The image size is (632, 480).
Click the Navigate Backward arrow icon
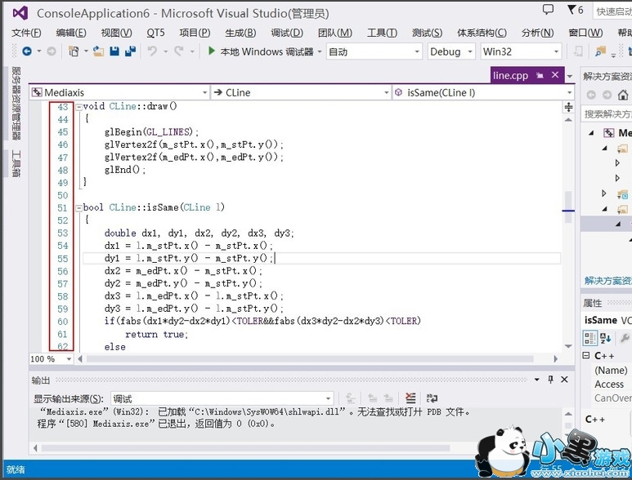coord(26,51)
